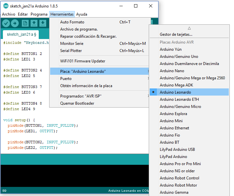The image size is (234, 196).
Task: Create a new sketch with the page icon
Action: [x=25, y=23]
